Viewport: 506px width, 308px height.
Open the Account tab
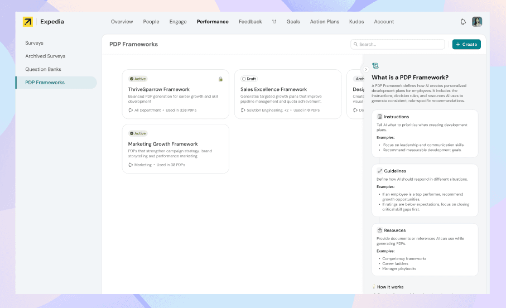pyautogui.click(x=384, y=22)
